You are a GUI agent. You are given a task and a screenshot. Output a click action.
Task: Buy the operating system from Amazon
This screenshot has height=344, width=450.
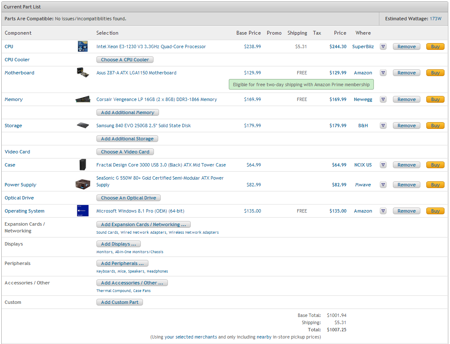click(x=435, y=211)
